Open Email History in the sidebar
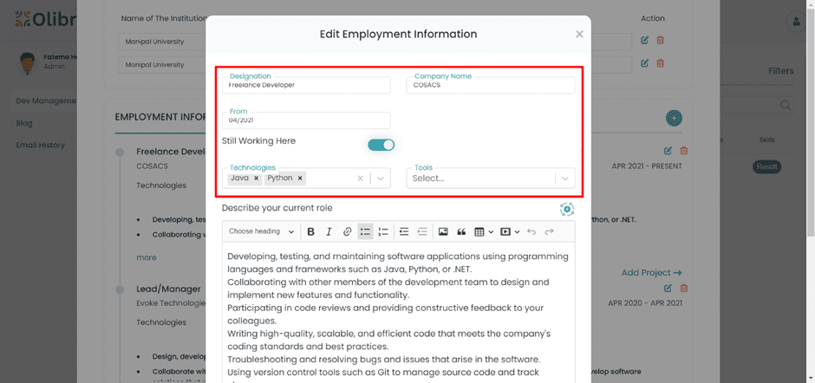The height and width of the screenshot is (383, 815). [40, 145]
